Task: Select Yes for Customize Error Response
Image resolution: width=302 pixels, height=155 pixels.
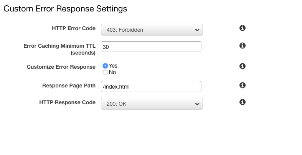Action: click(x=105, y=66)
